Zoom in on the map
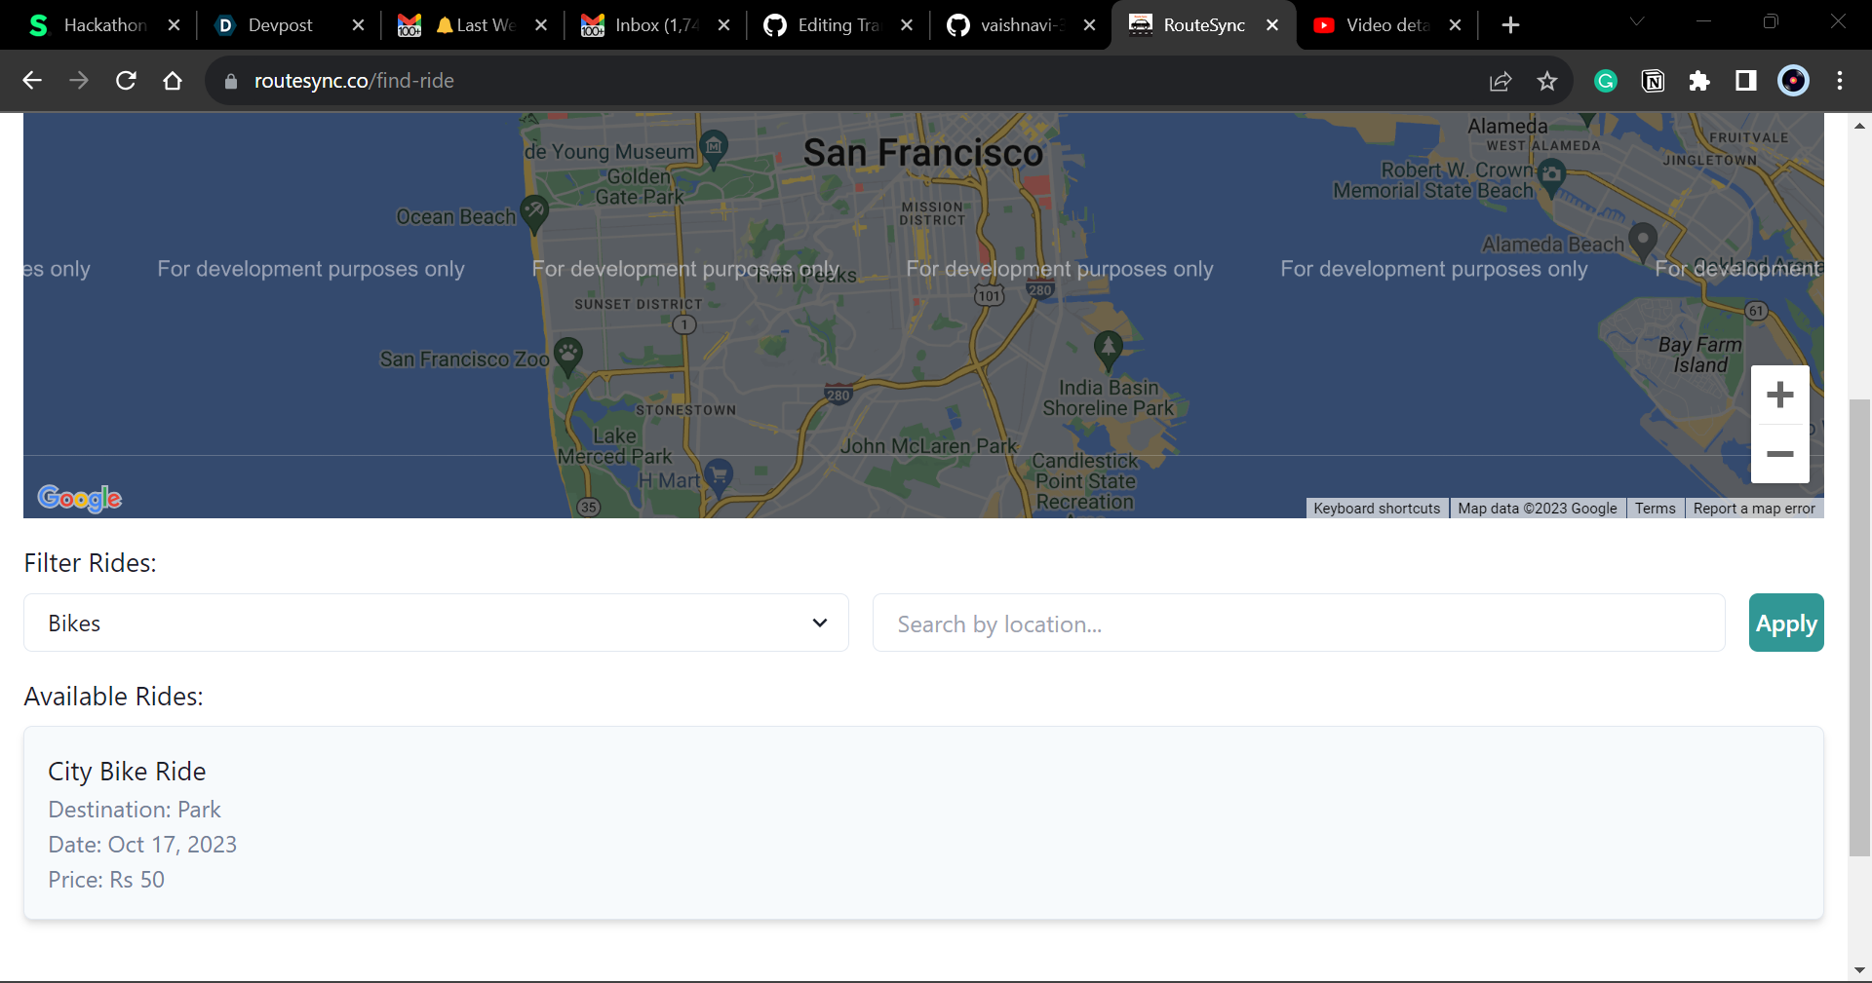The image size is (1872, 983). click(x=1780, y=395)
